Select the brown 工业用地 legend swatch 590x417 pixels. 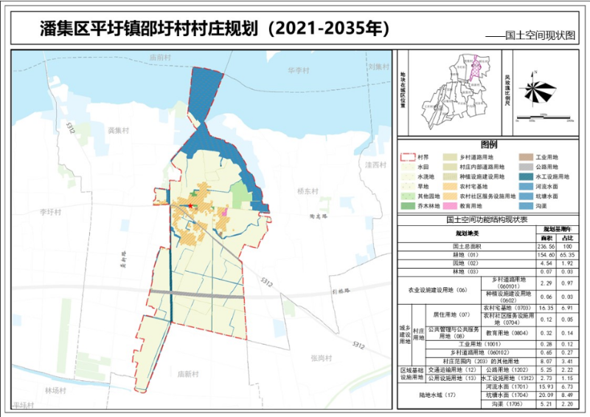point(526,157)
